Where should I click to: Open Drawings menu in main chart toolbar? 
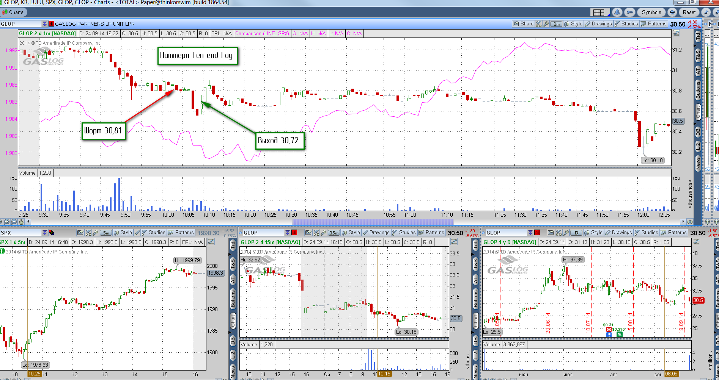click(x=598, y=24)
